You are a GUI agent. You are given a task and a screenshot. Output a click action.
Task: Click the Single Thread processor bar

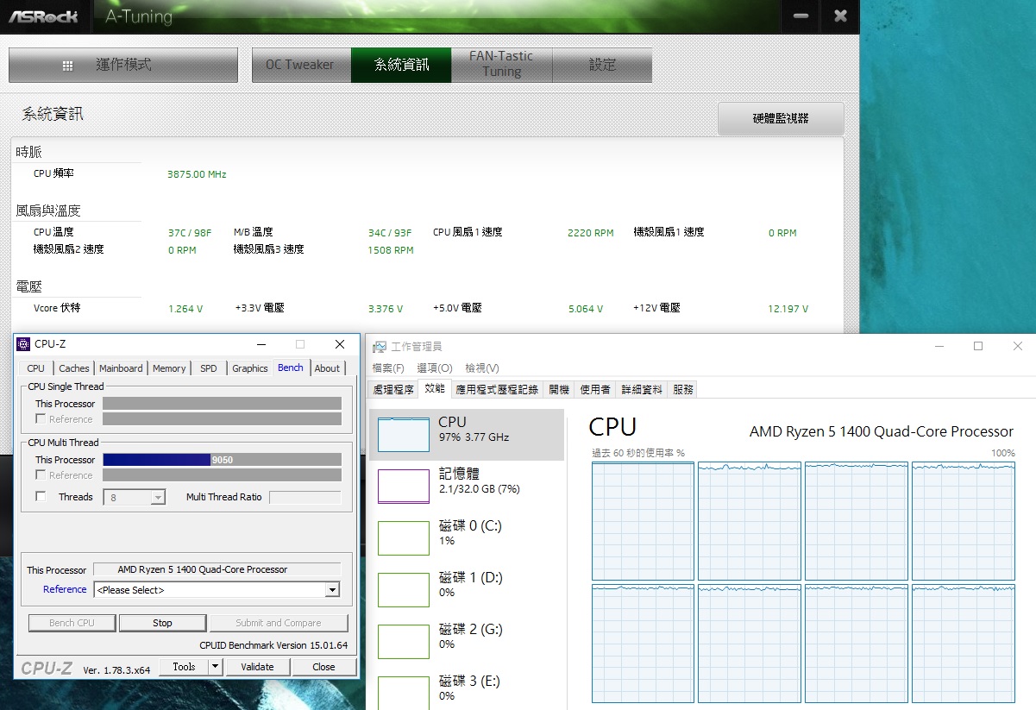[x=223, y=403]
